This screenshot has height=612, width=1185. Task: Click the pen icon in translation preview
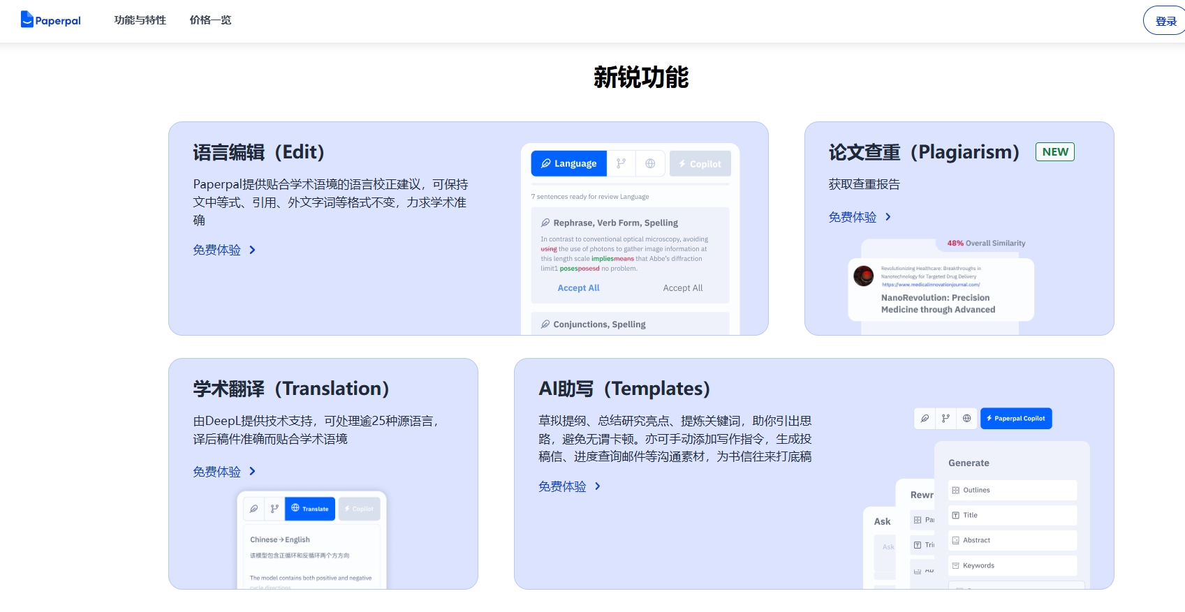tap(254, 509)
